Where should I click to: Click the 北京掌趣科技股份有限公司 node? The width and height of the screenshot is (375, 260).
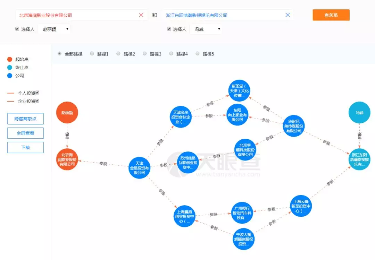tap(245, 150)
